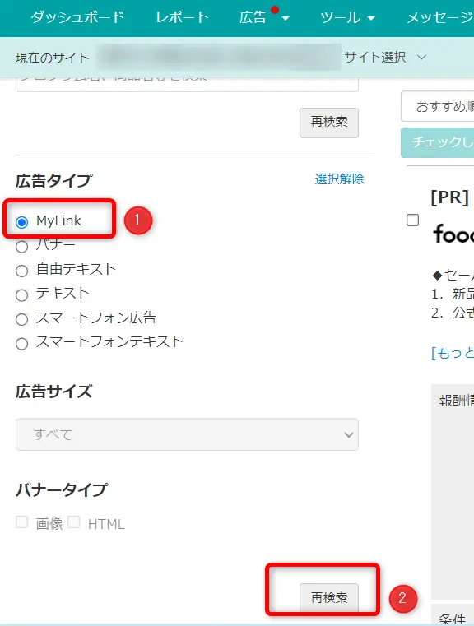
Task: Open the おすすめ順 sort dropdown
Action: (438, 106)
